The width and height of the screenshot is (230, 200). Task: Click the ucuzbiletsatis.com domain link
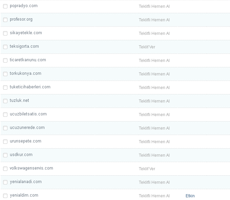coord(28,114)
